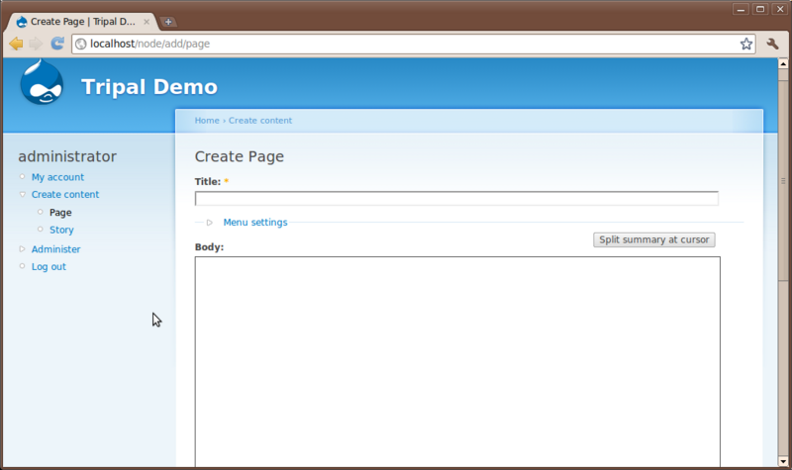Click the Log out link
Image resolution: width=792 pixels, height=470 pixels.
[49, 266]
